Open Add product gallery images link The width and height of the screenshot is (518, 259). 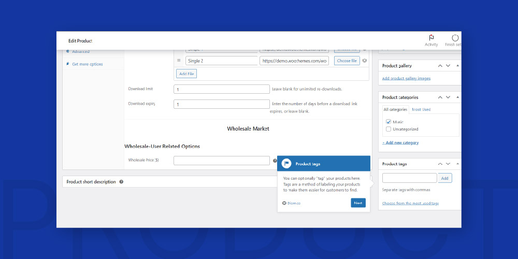406,78
